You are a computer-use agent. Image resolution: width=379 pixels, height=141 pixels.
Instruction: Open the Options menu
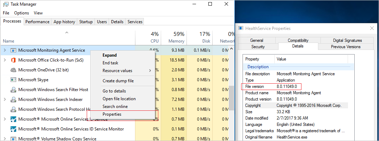(22, 13)
